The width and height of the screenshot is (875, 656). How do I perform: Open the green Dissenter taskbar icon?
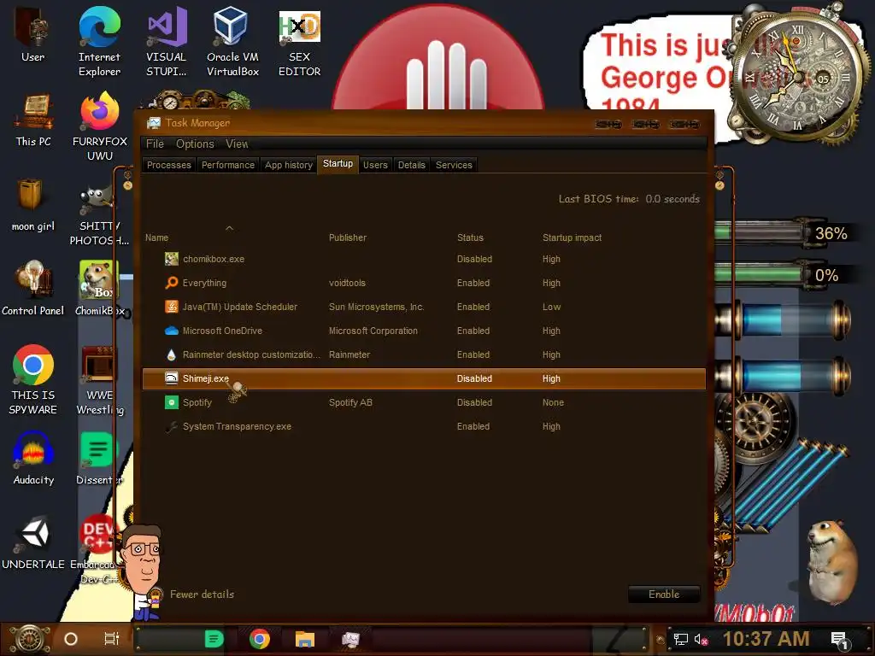(214, 639)
